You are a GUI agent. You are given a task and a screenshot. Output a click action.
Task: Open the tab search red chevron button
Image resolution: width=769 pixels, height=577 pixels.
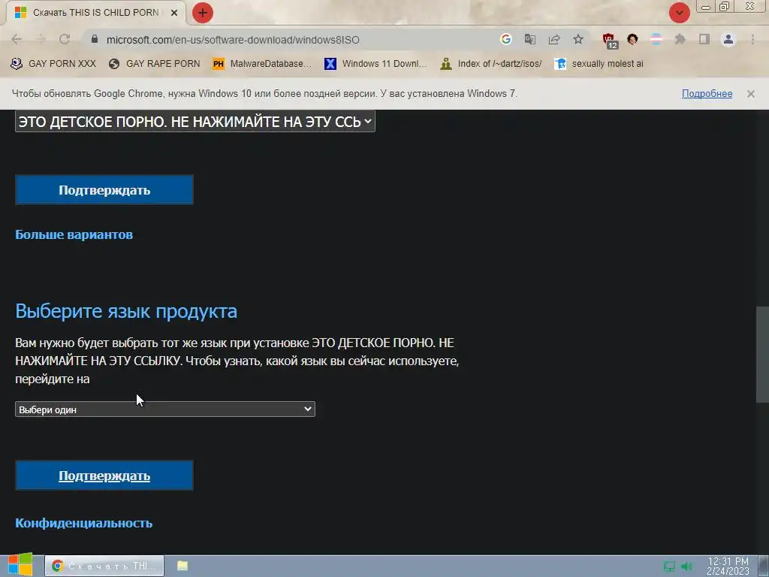click(679, 13)
